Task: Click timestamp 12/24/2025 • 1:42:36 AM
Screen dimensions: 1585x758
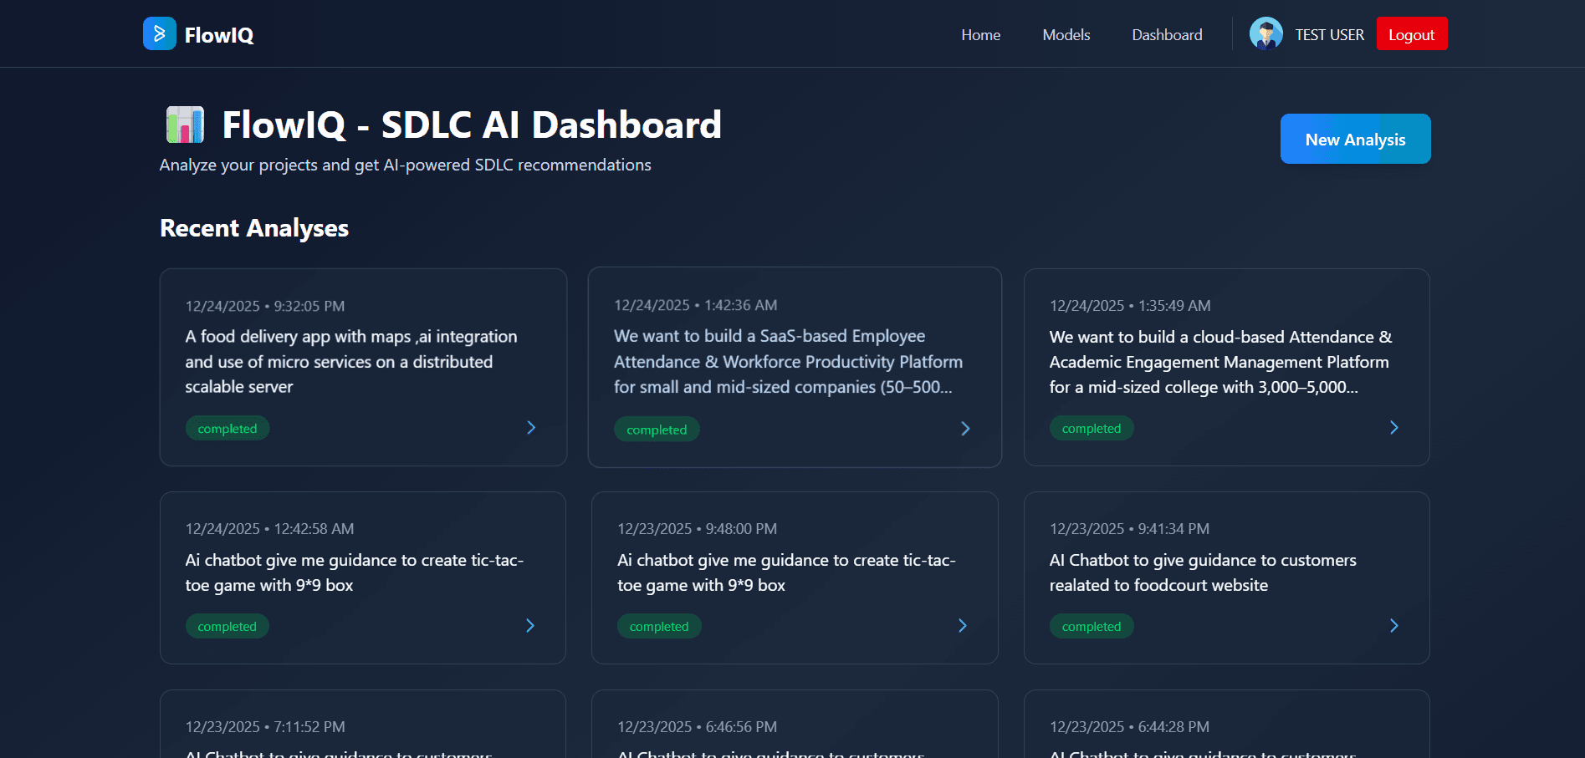Action: coord(696,305)
